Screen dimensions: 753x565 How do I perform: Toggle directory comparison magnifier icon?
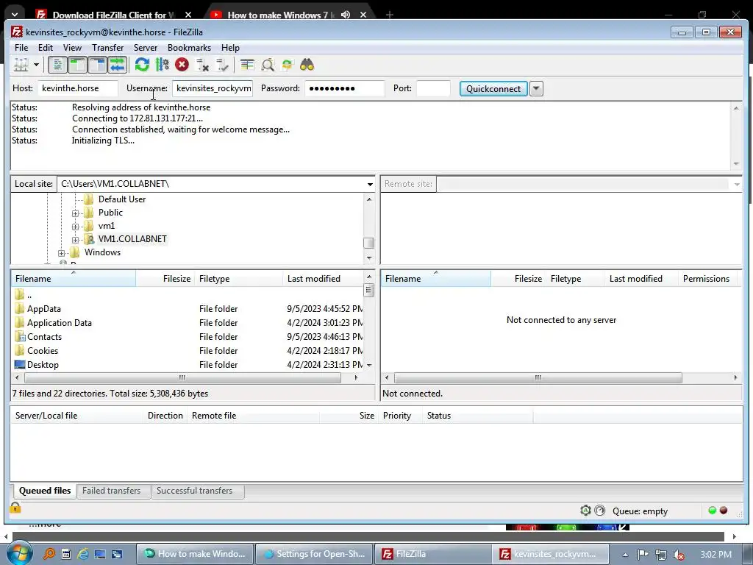268,65
